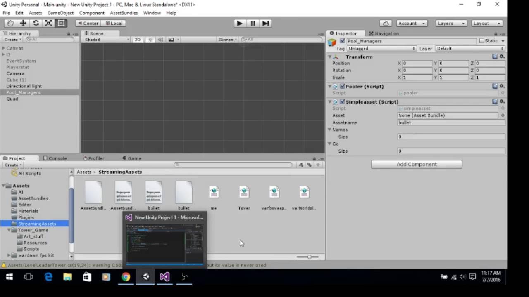This screenshot has width=529, height=297.
Task: Open the Gizmos dropdown
Action: tap(228, 40)
